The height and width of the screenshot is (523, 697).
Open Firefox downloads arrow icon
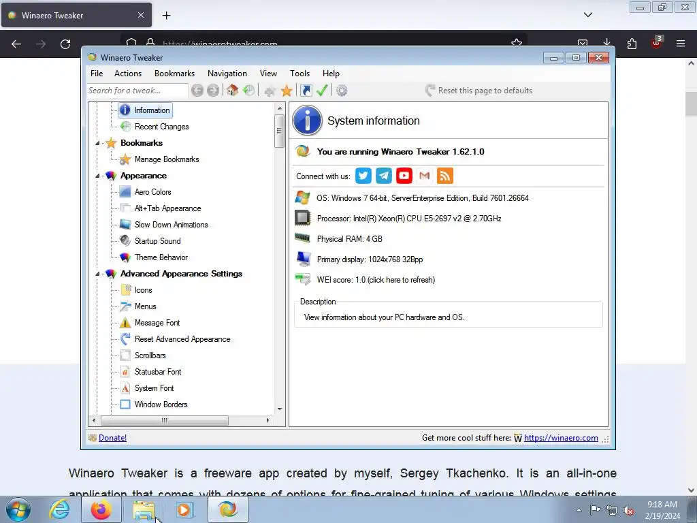pos(606,42)
